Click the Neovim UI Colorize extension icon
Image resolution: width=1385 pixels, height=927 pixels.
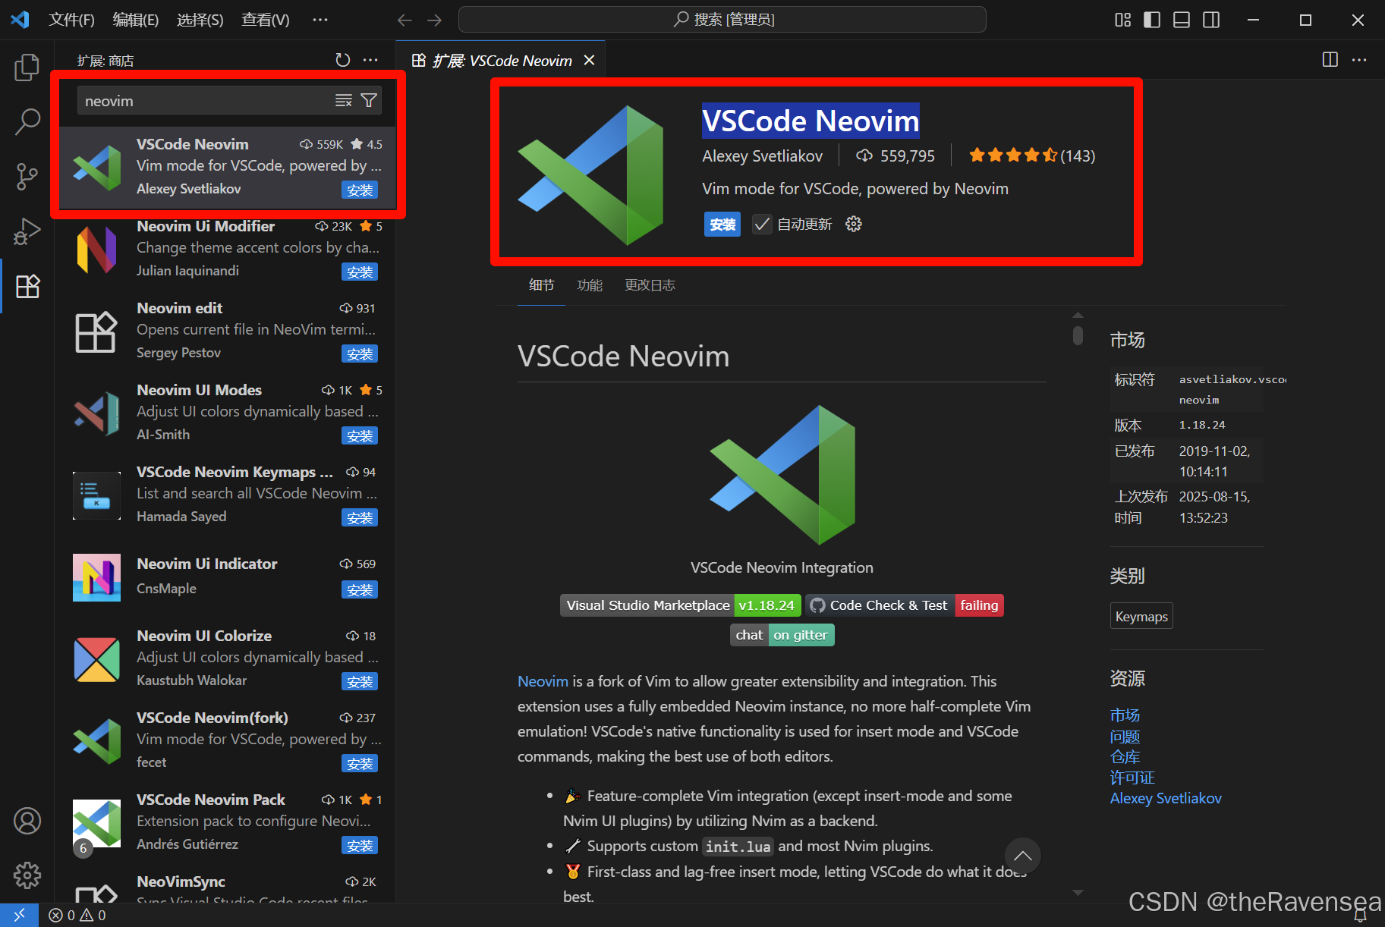coord(96,658)
